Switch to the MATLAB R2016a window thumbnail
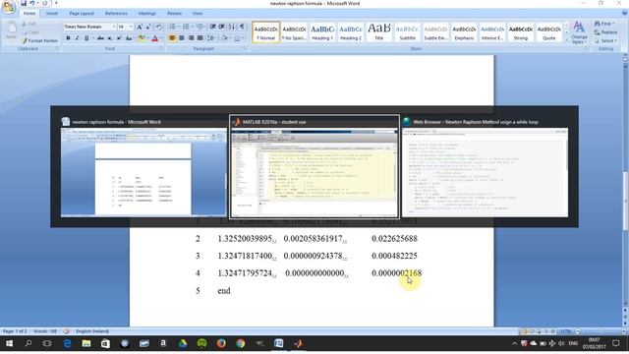Viewport: 629px width, 354px height. (x=314, y=167)
